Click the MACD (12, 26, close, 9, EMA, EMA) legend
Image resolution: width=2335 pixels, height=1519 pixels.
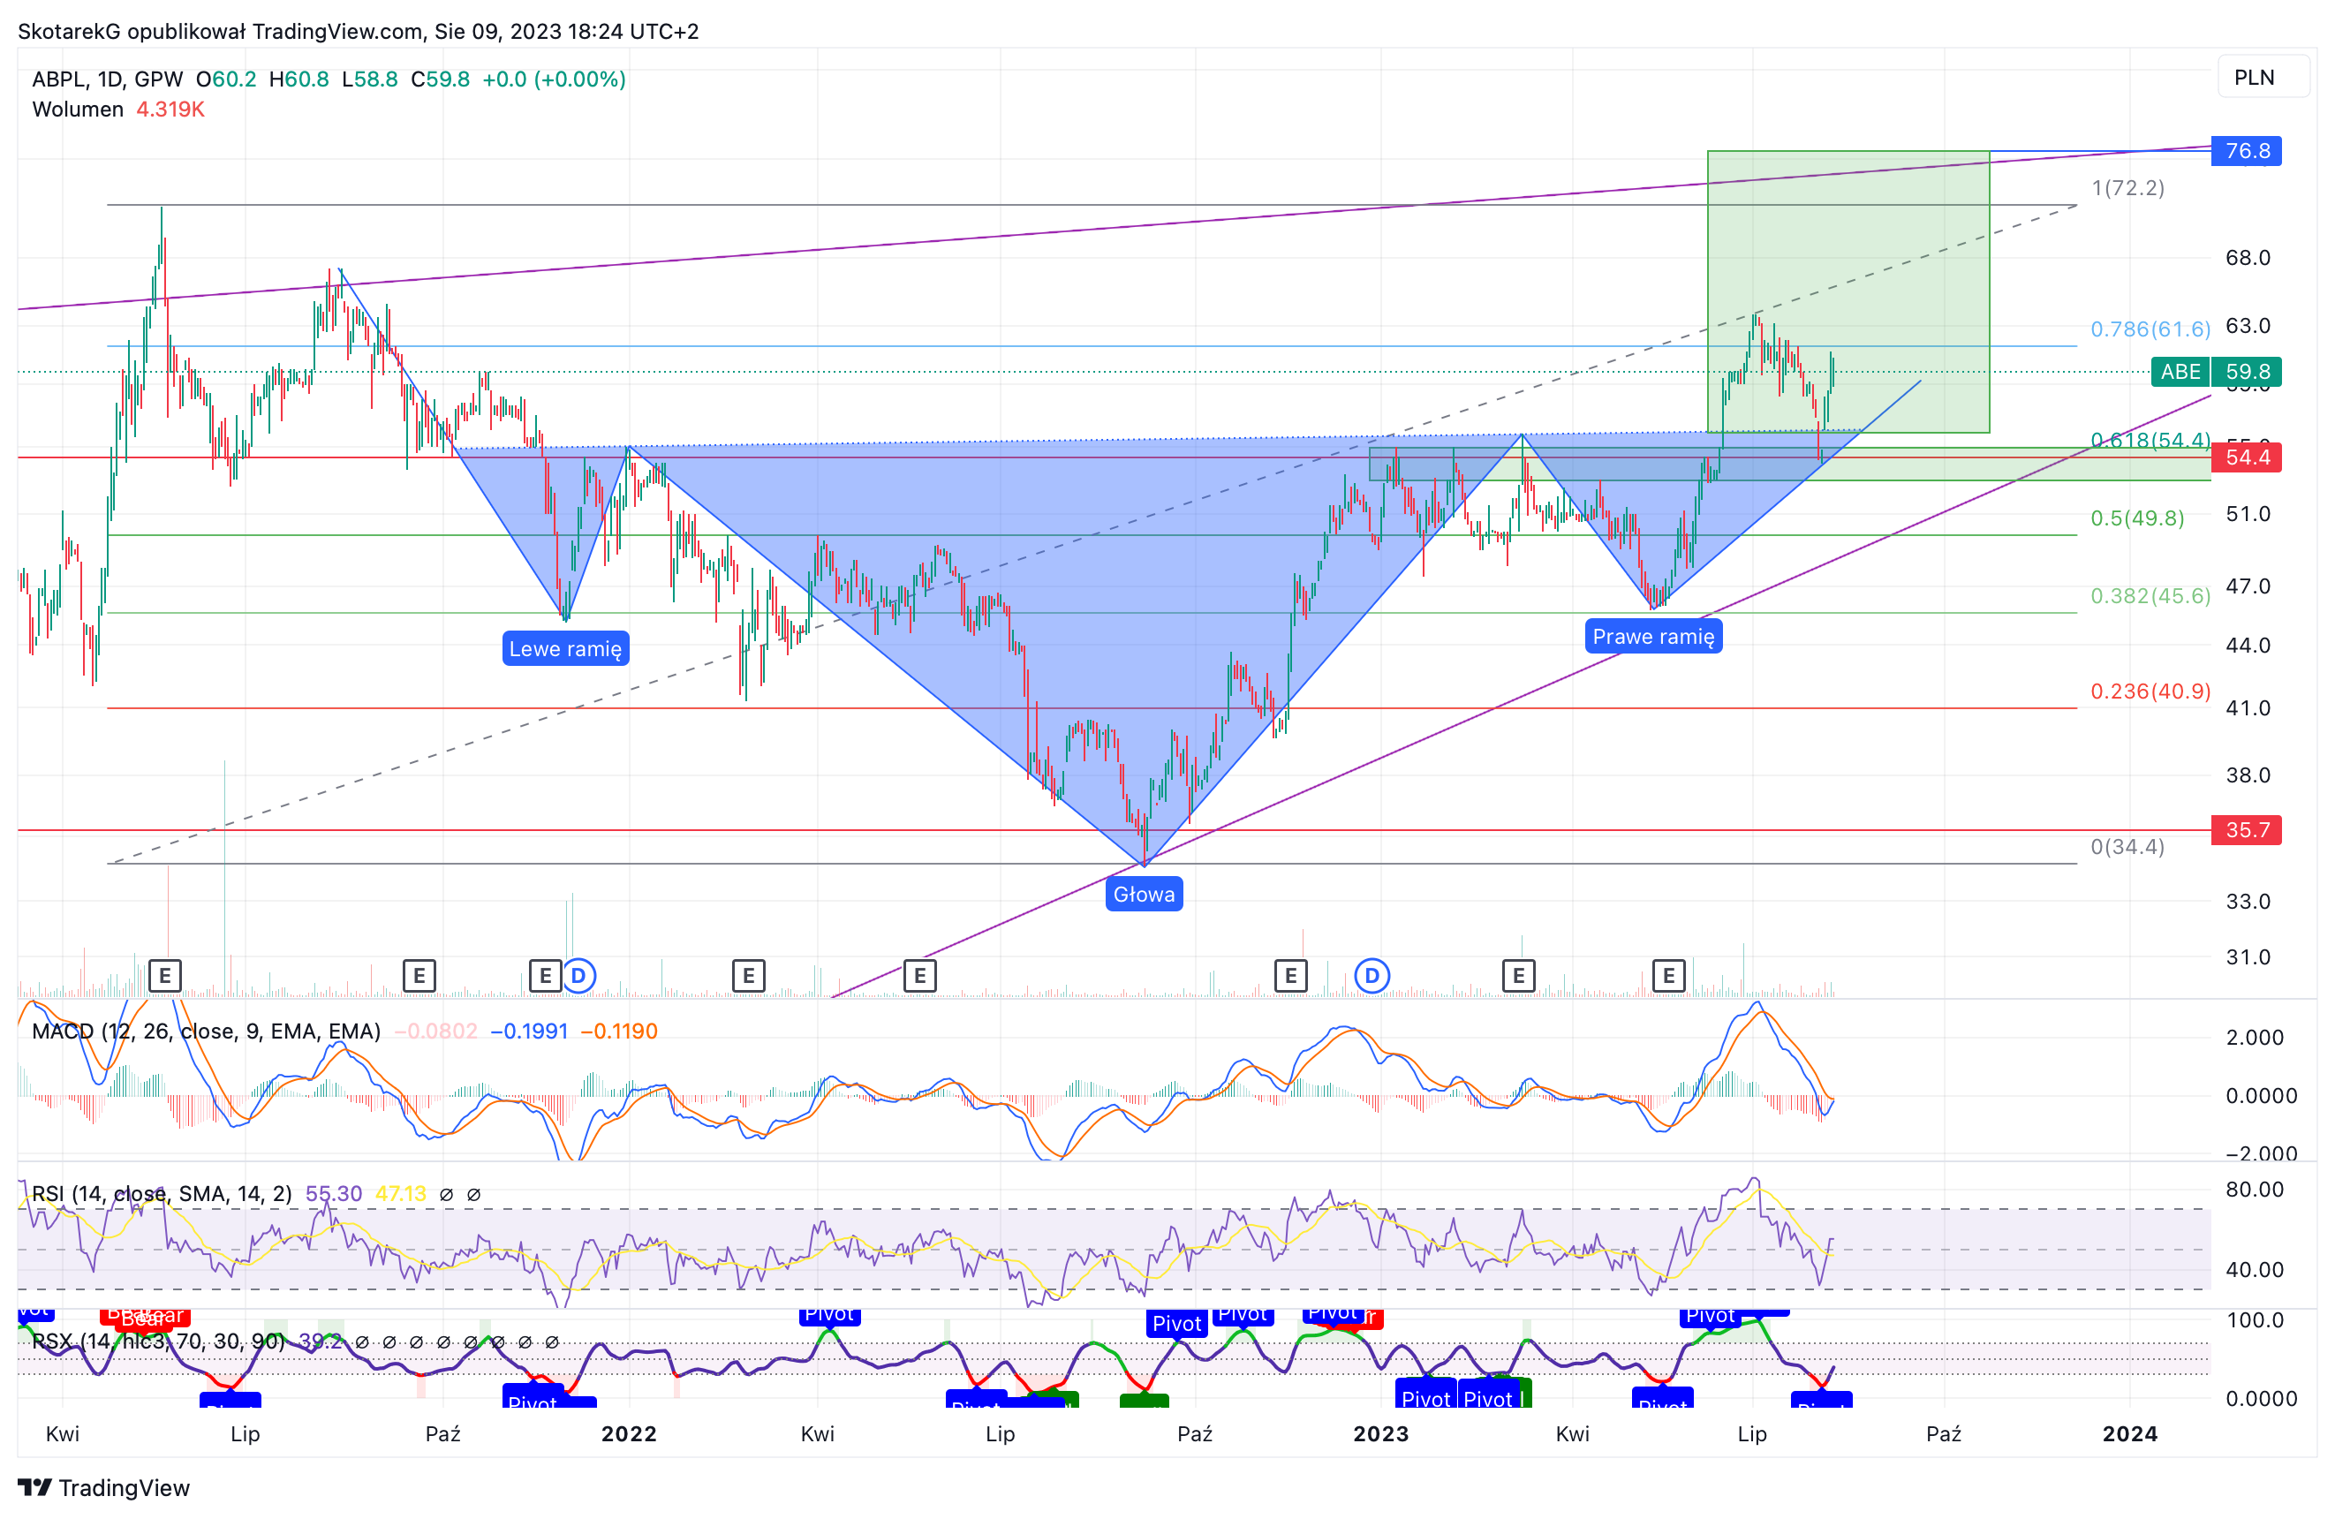(x=206, y=1032)
